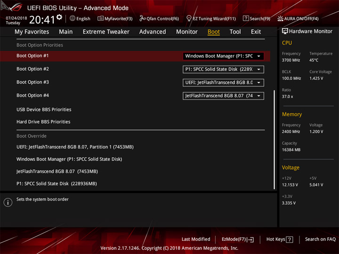Click the 07/24/2018 date text
This screenshot has height=254, width=339.
[16, 18]
